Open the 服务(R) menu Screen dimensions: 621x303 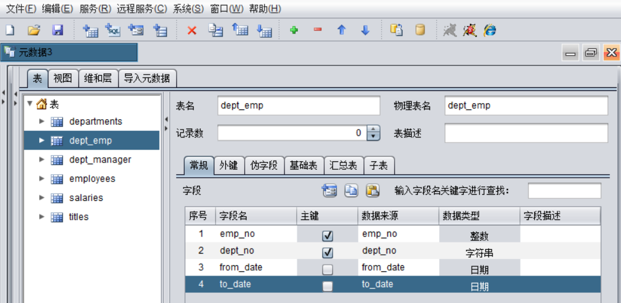(x=95, y=9)
